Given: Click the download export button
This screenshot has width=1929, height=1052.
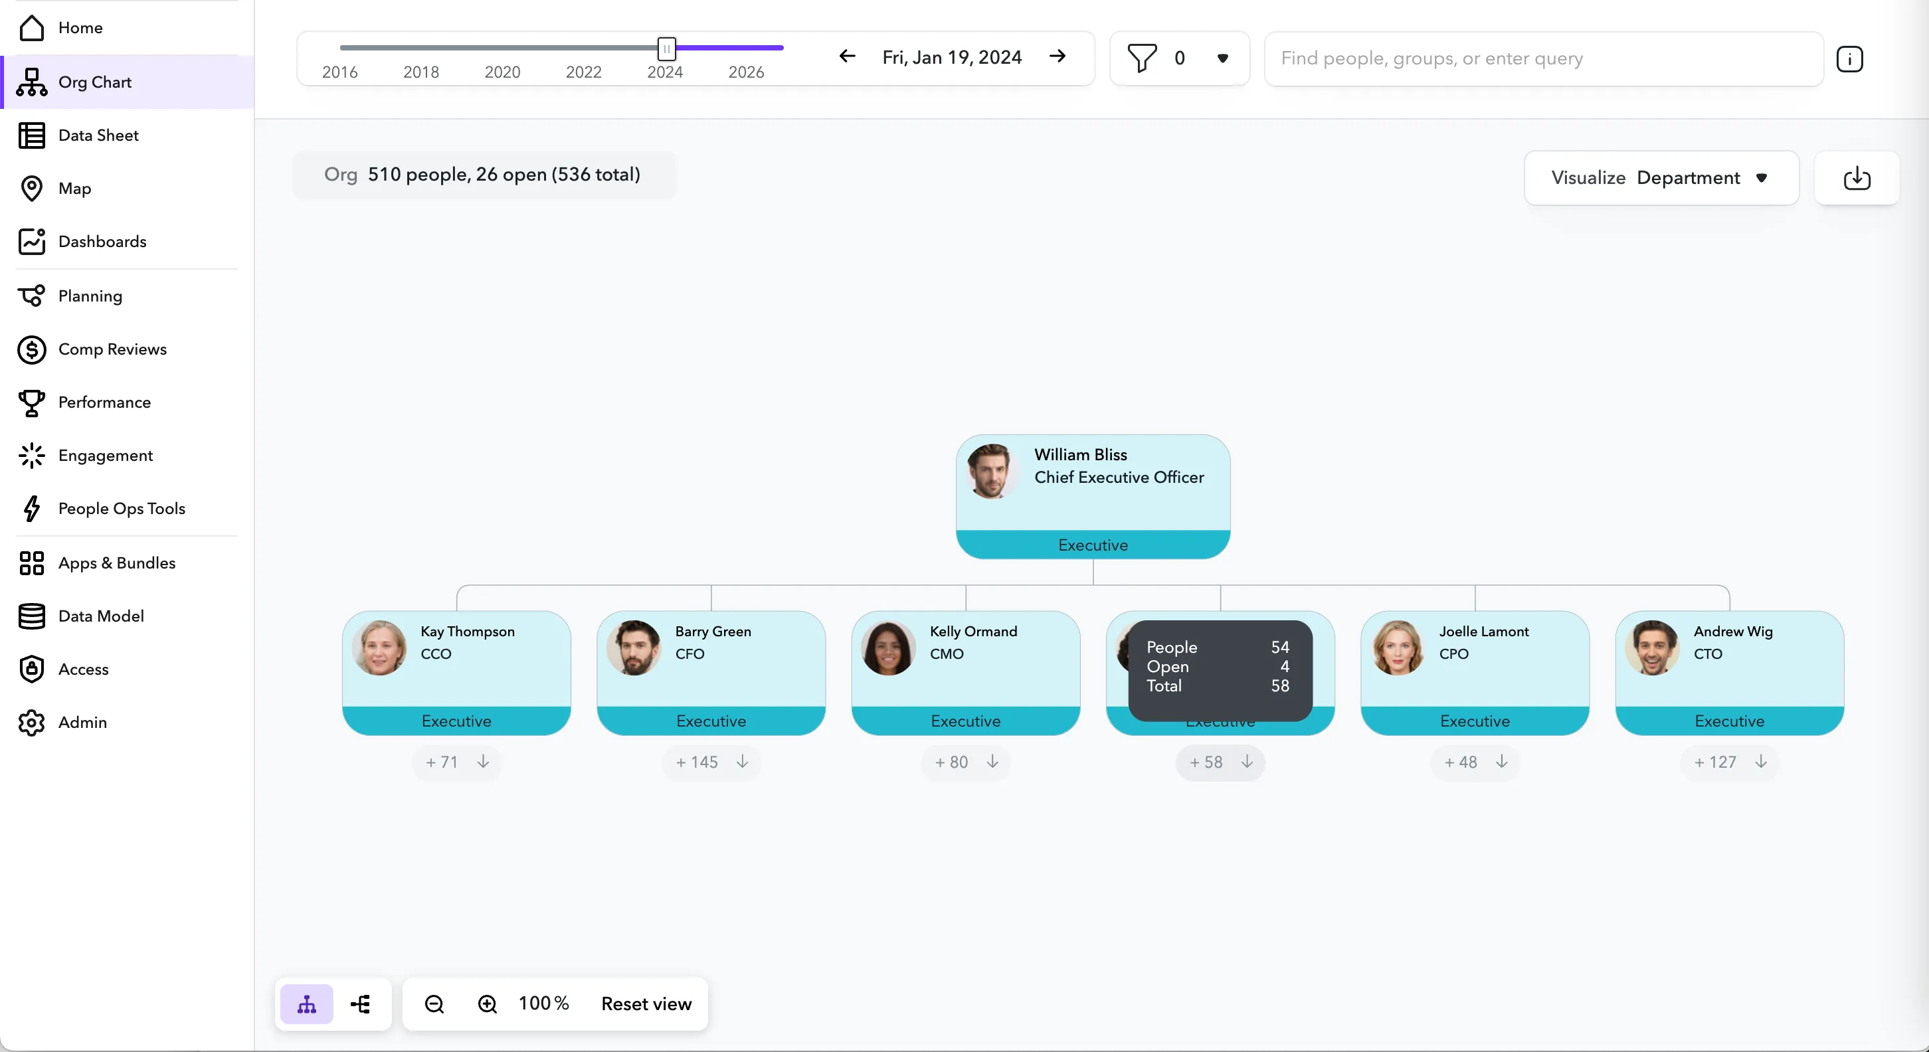Looking at the screenshot, I should [x=1857, y=177].
